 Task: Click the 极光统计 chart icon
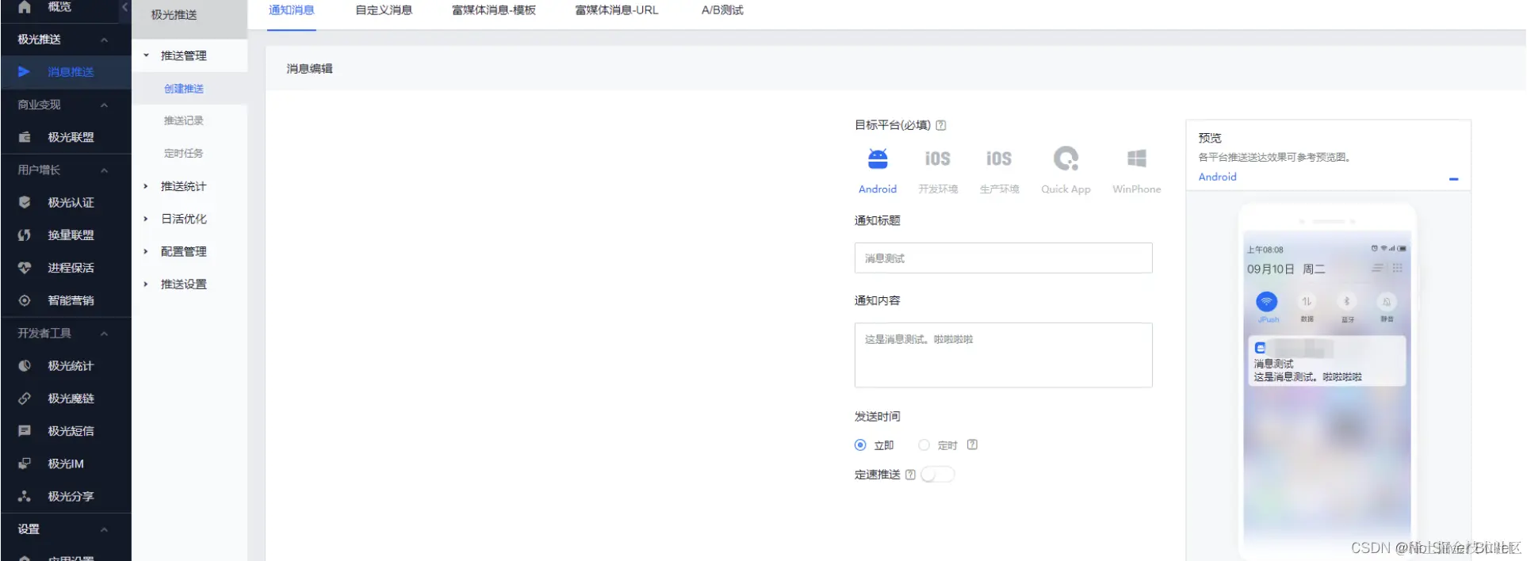click(x=25, y=366)
